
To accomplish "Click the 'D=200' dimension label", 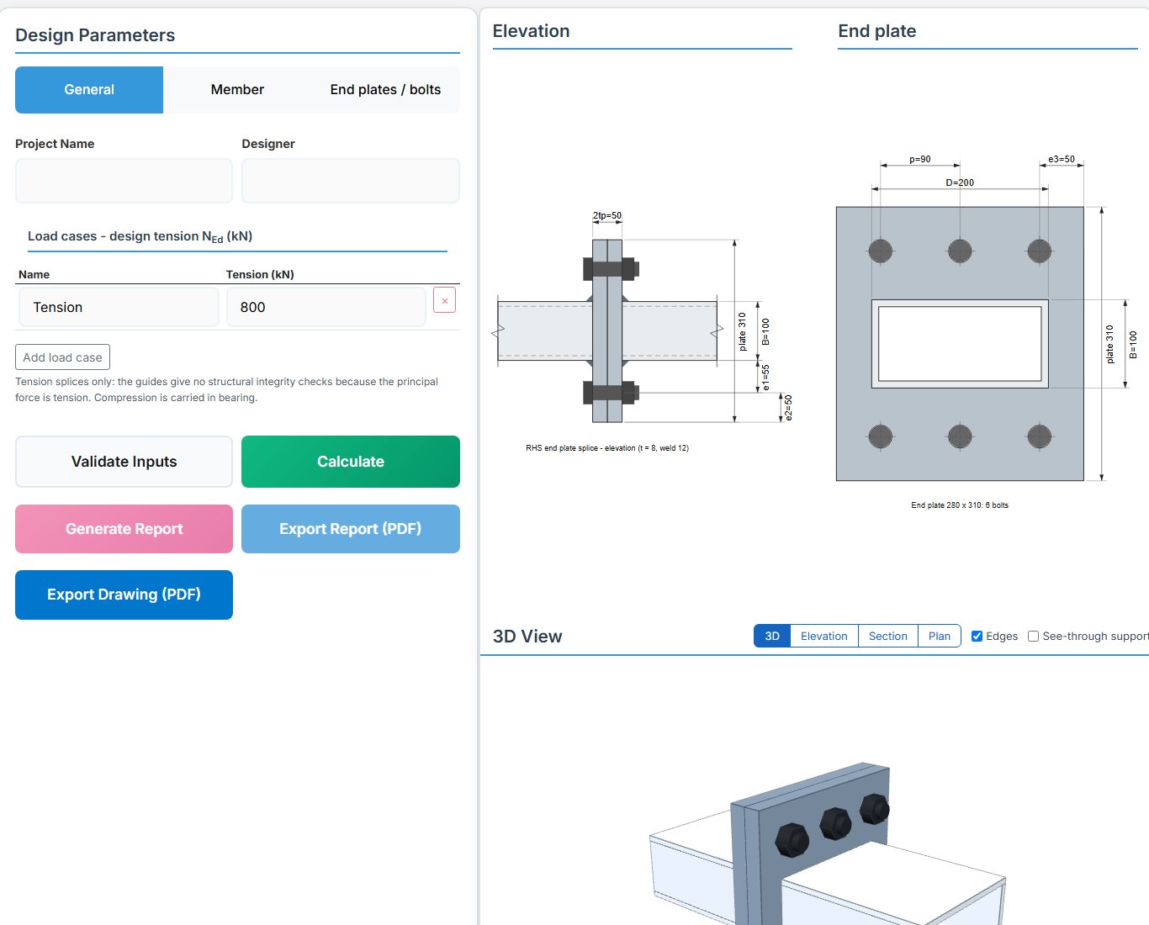I will [960, 182].
